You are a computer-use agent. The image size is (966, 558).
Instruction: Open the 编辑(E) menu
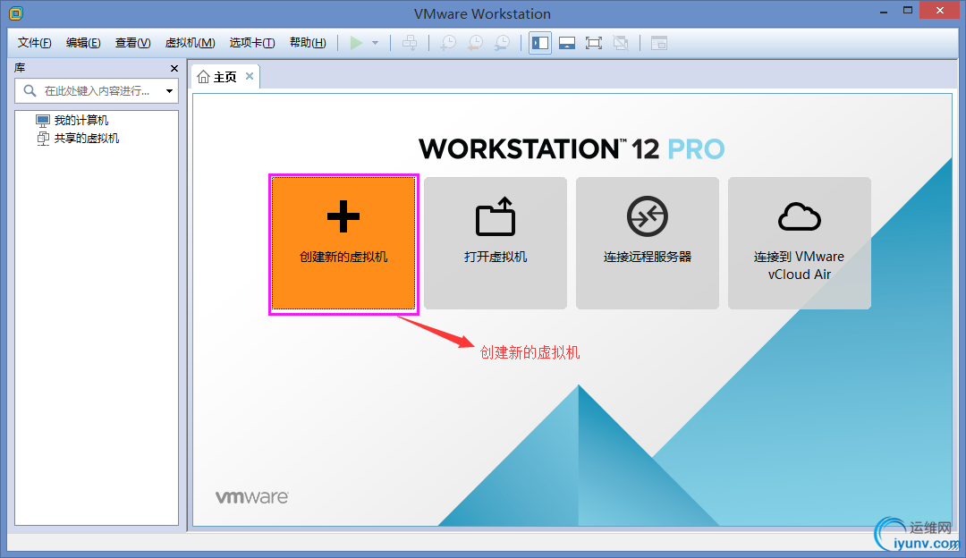[x=83, y=43]
